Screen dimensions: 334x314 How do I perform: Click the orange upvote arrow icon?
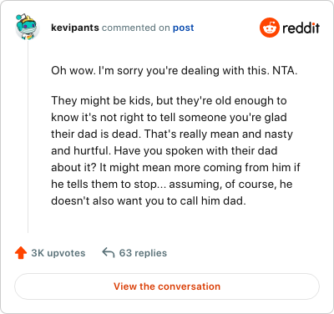point(21,253)
